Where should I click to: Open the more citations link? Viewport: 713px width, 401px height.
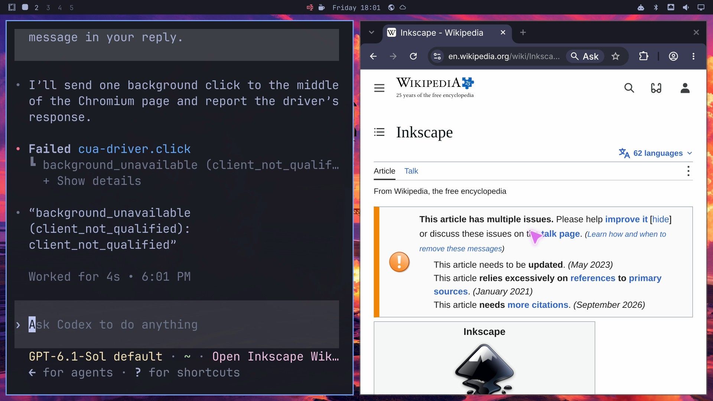click(538, 305)
